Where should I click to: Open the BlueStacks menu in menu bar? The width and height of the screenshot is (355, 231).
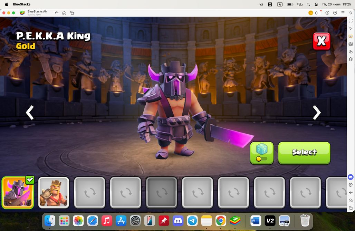click(x=22, y=4)
